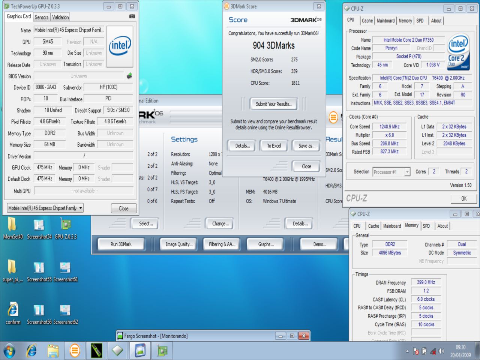Click the BIOS save chip icon in GPU-Z
The image size is (480, 360).
click(x=129, y=76)
